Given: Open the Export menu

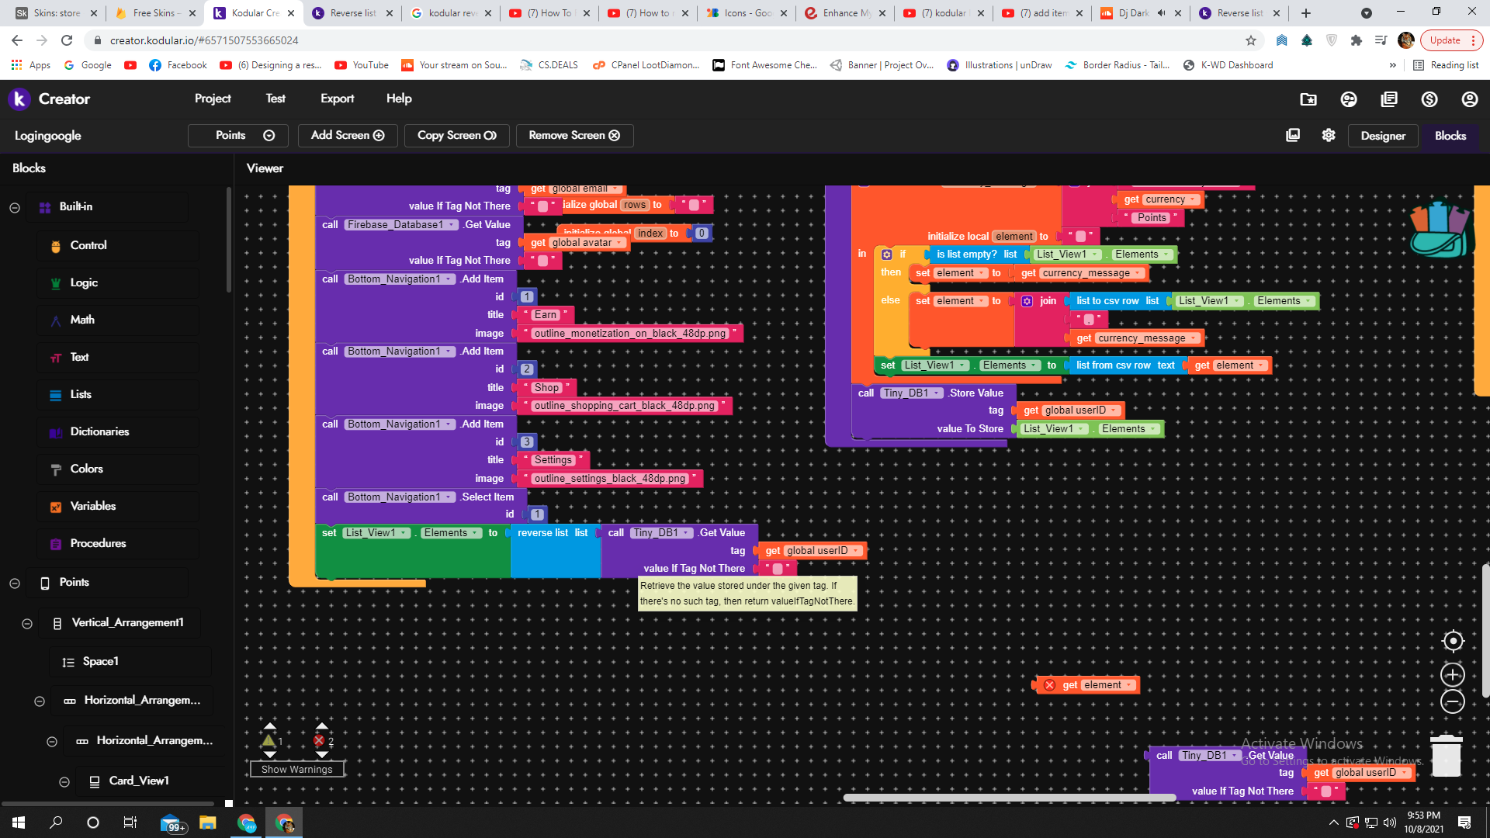Looking at the screenshot, I should point(337,99).
